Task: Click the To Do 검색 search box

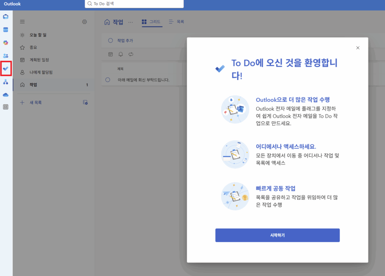Action: tap(134, 4)
